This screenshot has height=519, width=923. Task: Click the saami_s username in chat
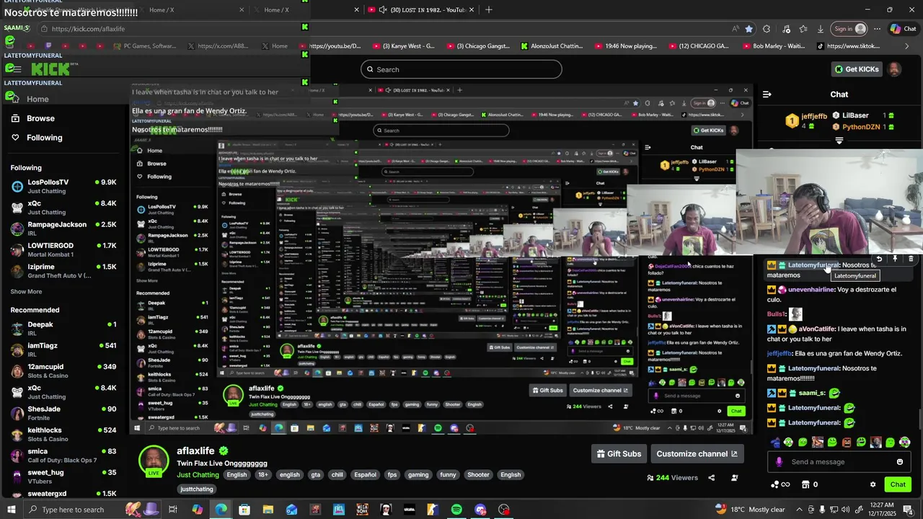812,393
